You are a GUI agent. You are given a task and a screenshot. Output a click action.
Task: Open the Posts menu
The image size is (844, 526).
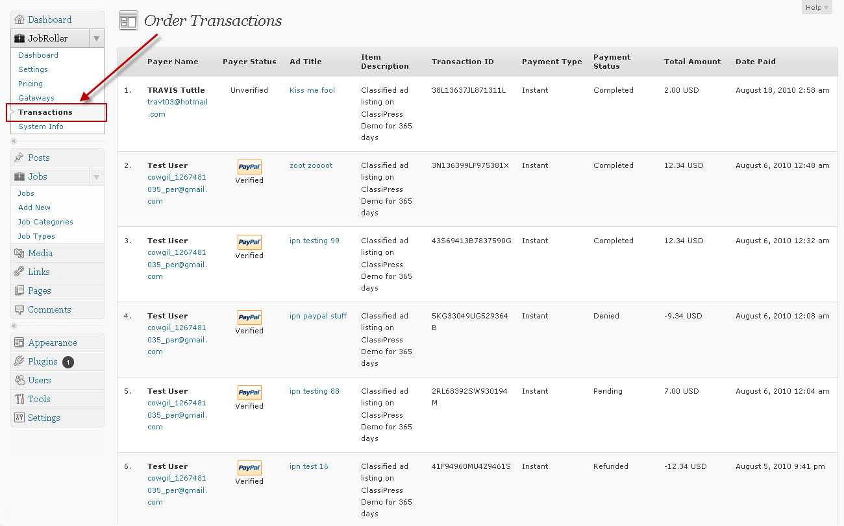[x=39, y=158]
